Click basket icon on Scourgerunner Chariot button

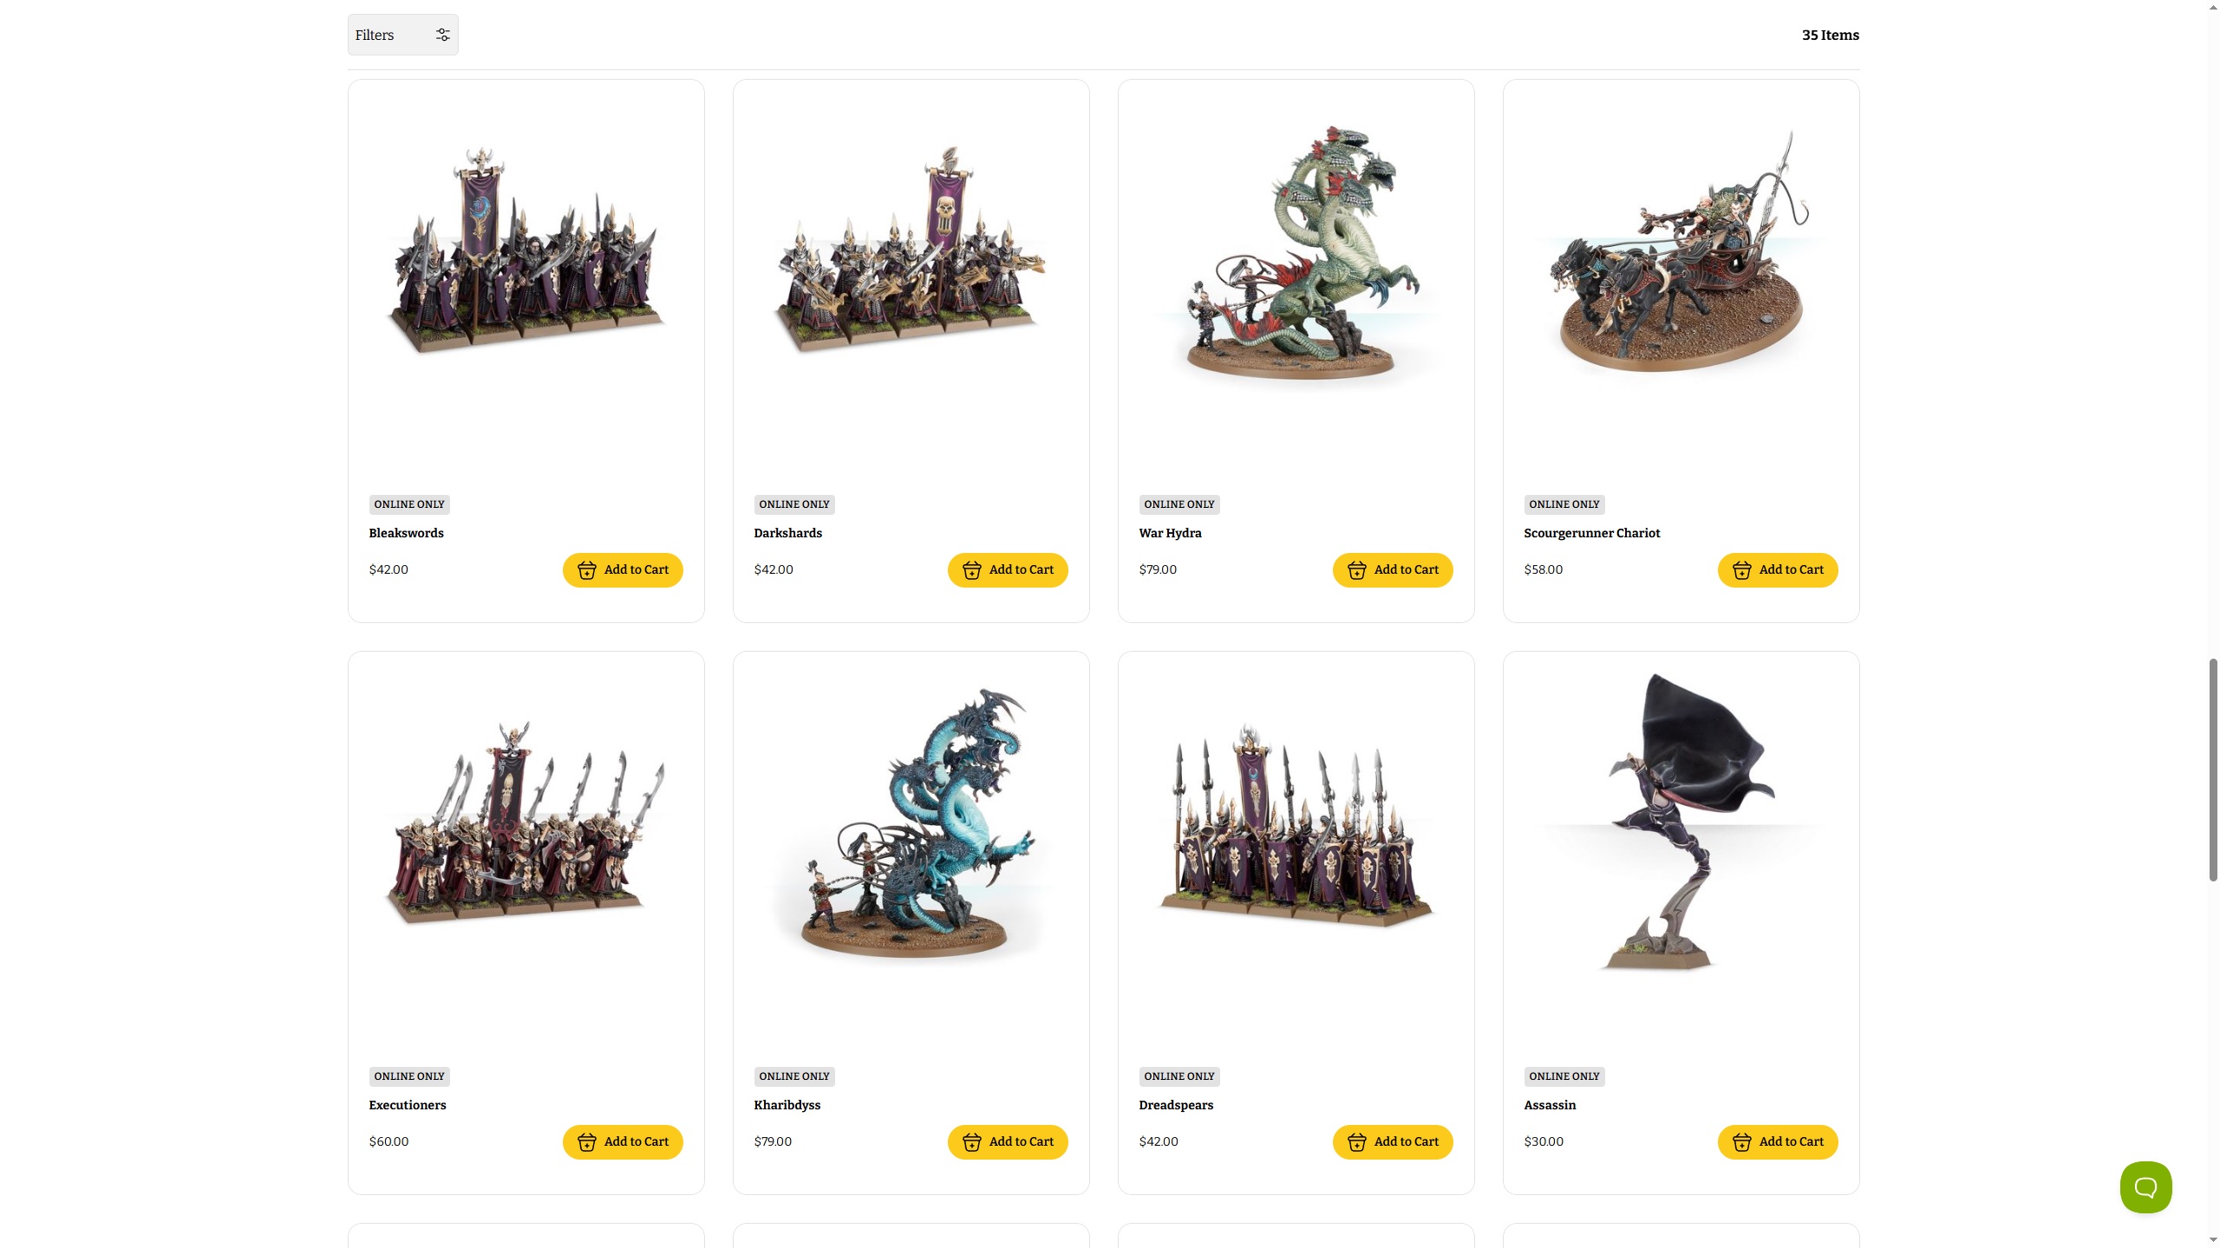click(1742, 570)
